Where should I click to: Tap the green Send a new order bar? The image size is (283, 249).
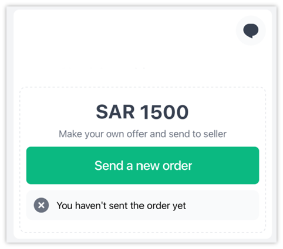click(x=143, y=165)
